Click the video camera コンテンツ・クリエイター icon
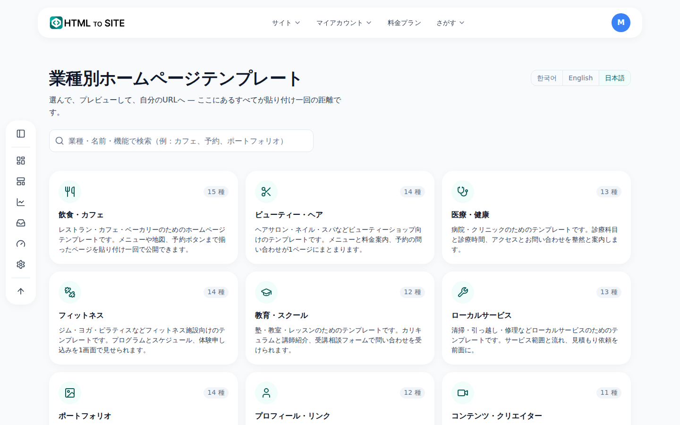This screenshot has width=680, height=425. [x=463, y=393]
